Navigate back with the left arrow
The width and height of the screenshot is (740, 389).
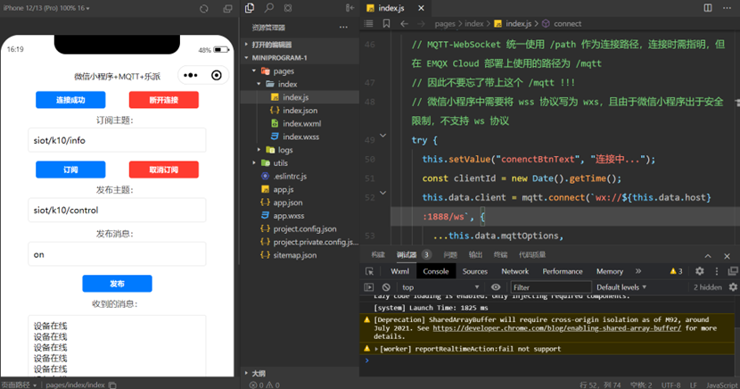(405, 23)
